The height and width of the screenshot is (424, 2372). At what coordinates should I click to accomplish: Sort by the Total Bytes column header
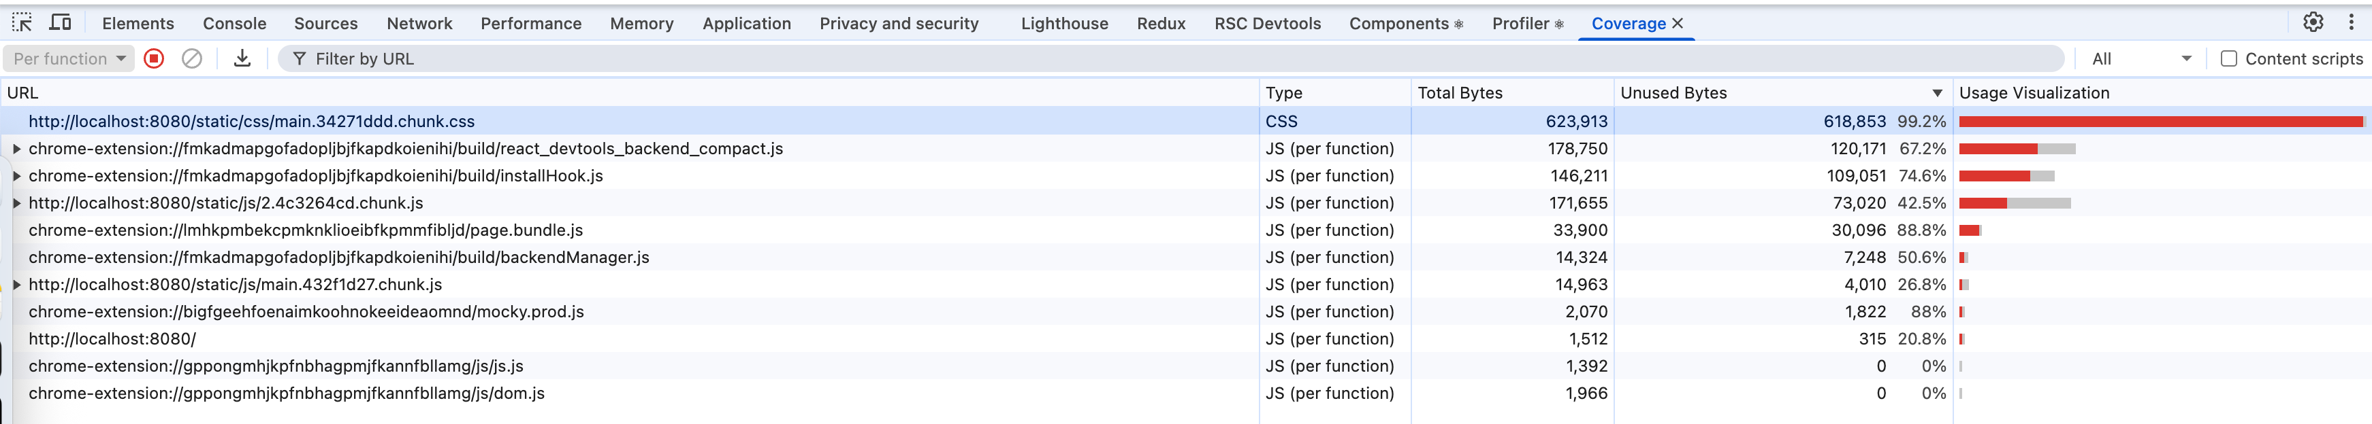click(x=1460, y=93)
